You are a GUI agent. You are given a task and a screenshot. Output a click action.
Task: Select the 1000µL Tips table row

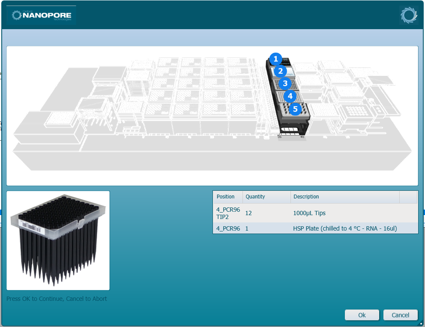click(x=315, y=213)
